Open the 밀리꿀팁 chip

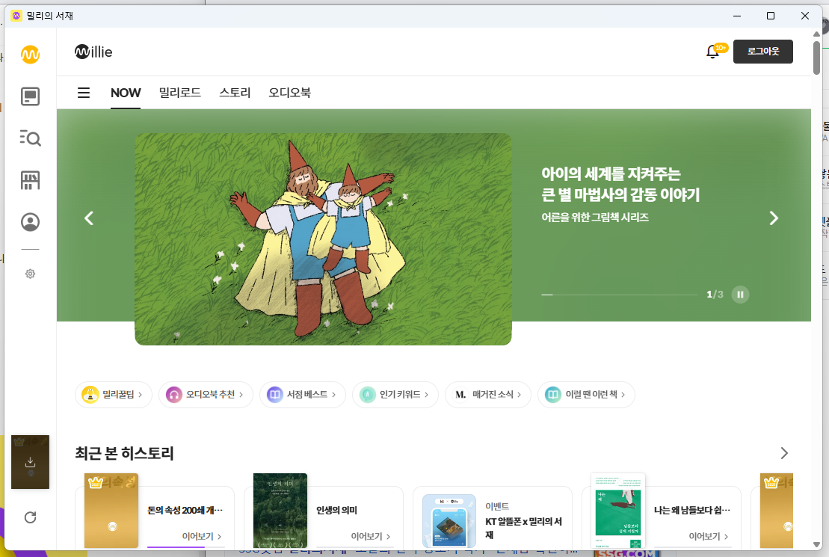tap(113, 395)
